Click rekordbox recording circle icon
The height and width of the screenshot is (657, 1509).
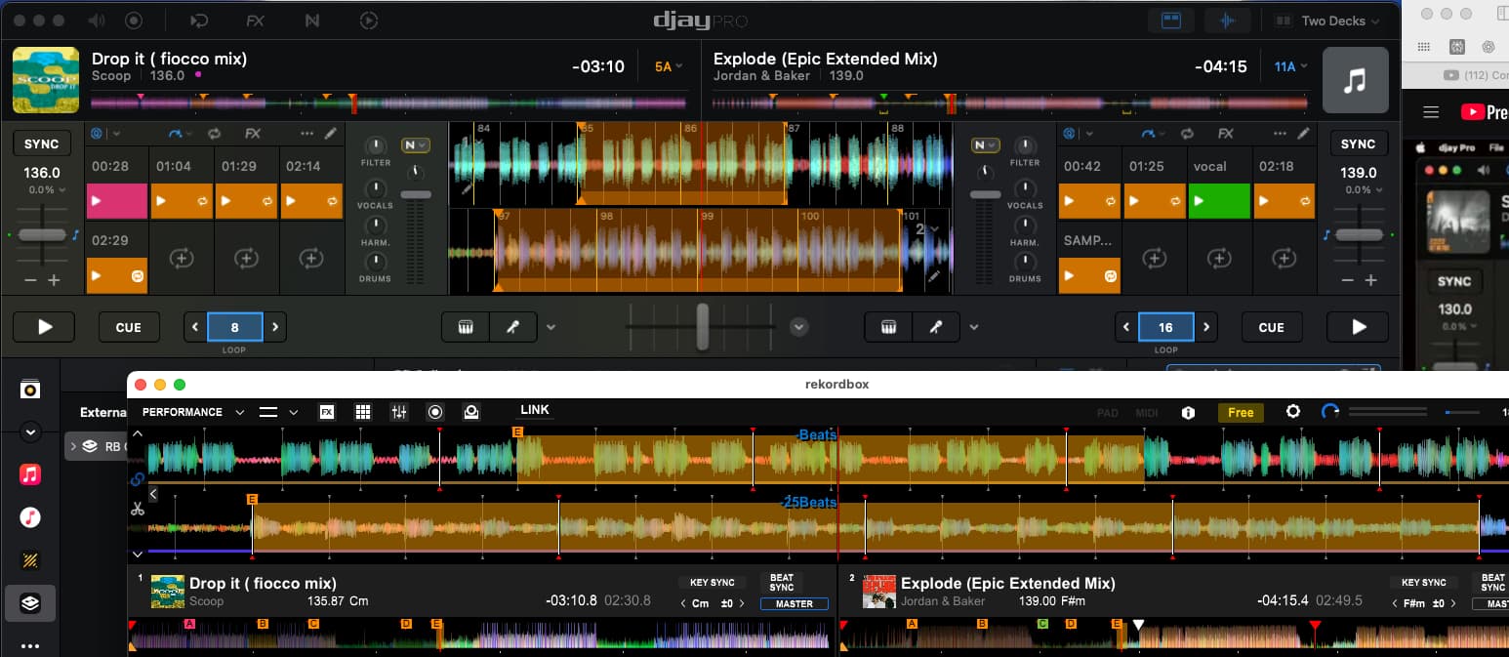(x=435, y=412)
